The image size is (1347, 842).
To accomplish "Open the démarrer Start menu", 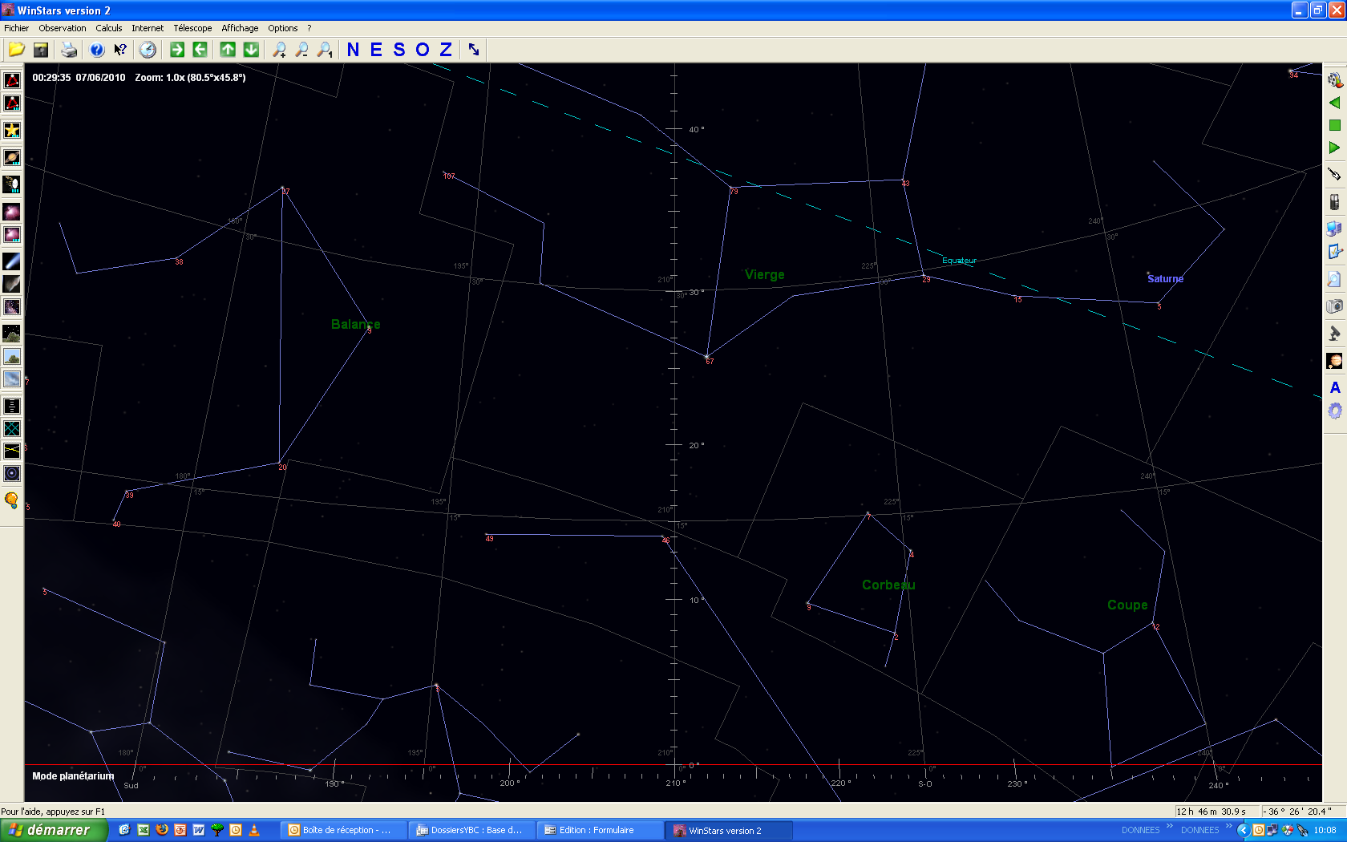I will coord(53,830).
